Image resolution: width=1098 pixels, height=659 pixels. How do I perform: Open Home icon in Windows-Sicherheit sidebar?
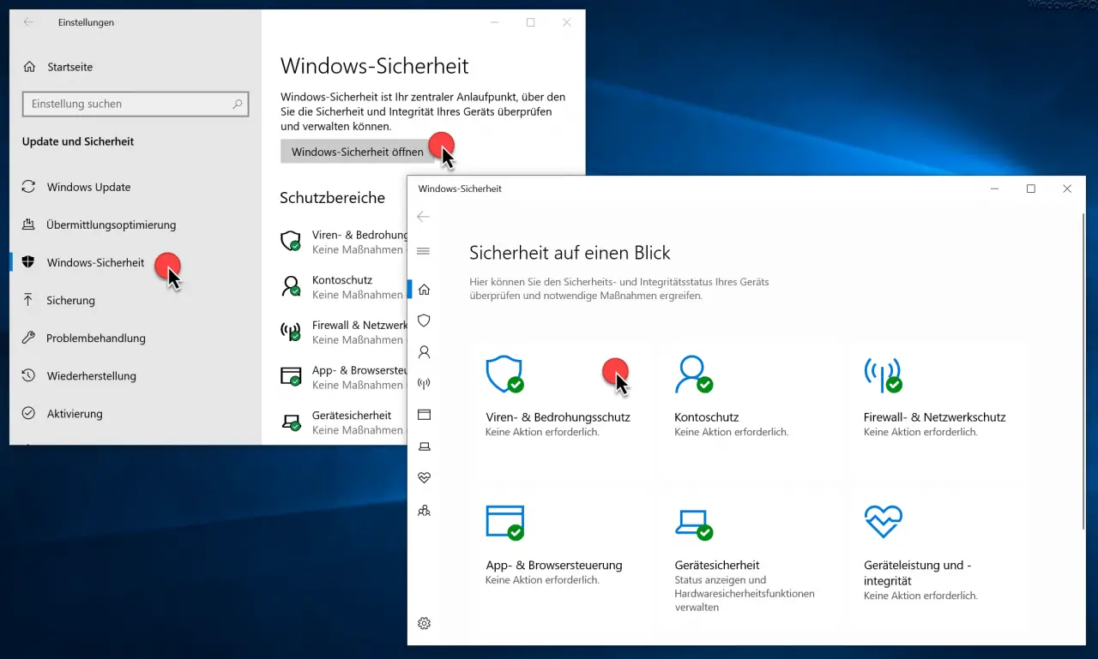click(423, 290)
